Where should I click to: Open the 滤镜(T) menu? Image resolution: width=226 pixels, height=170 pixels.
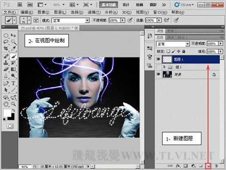coord(94,12)
